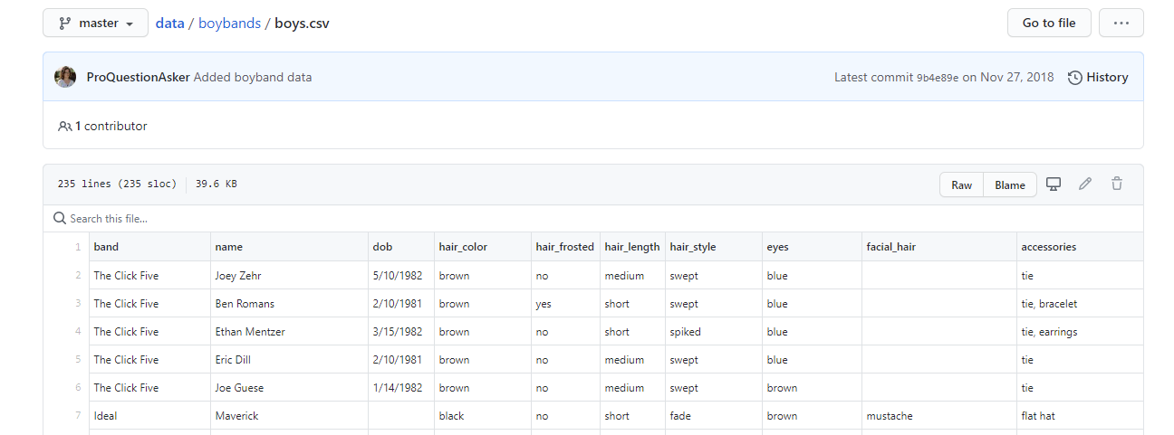Click line number 7 of the CSV
This screenshot has height=435, width=1174.
tap(78, 416)
